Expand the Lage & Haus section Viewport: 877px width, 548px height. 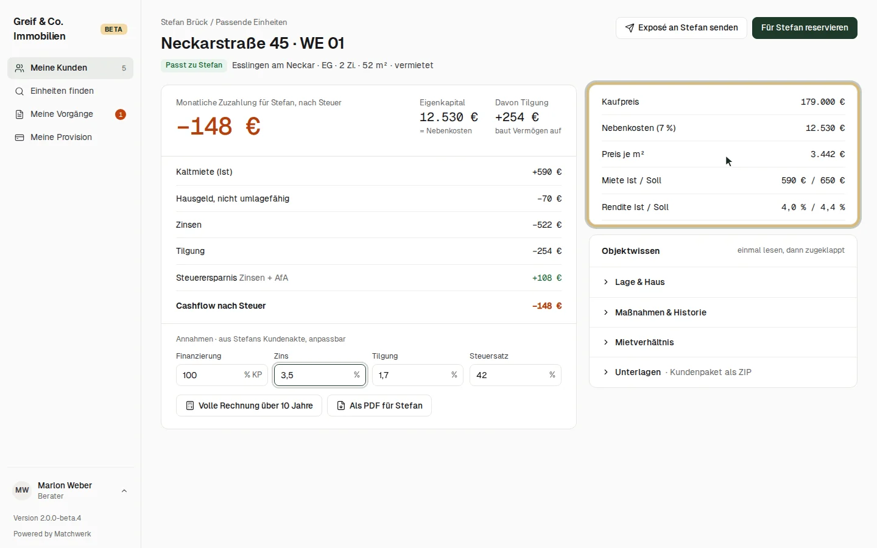(x=723, y=282)
